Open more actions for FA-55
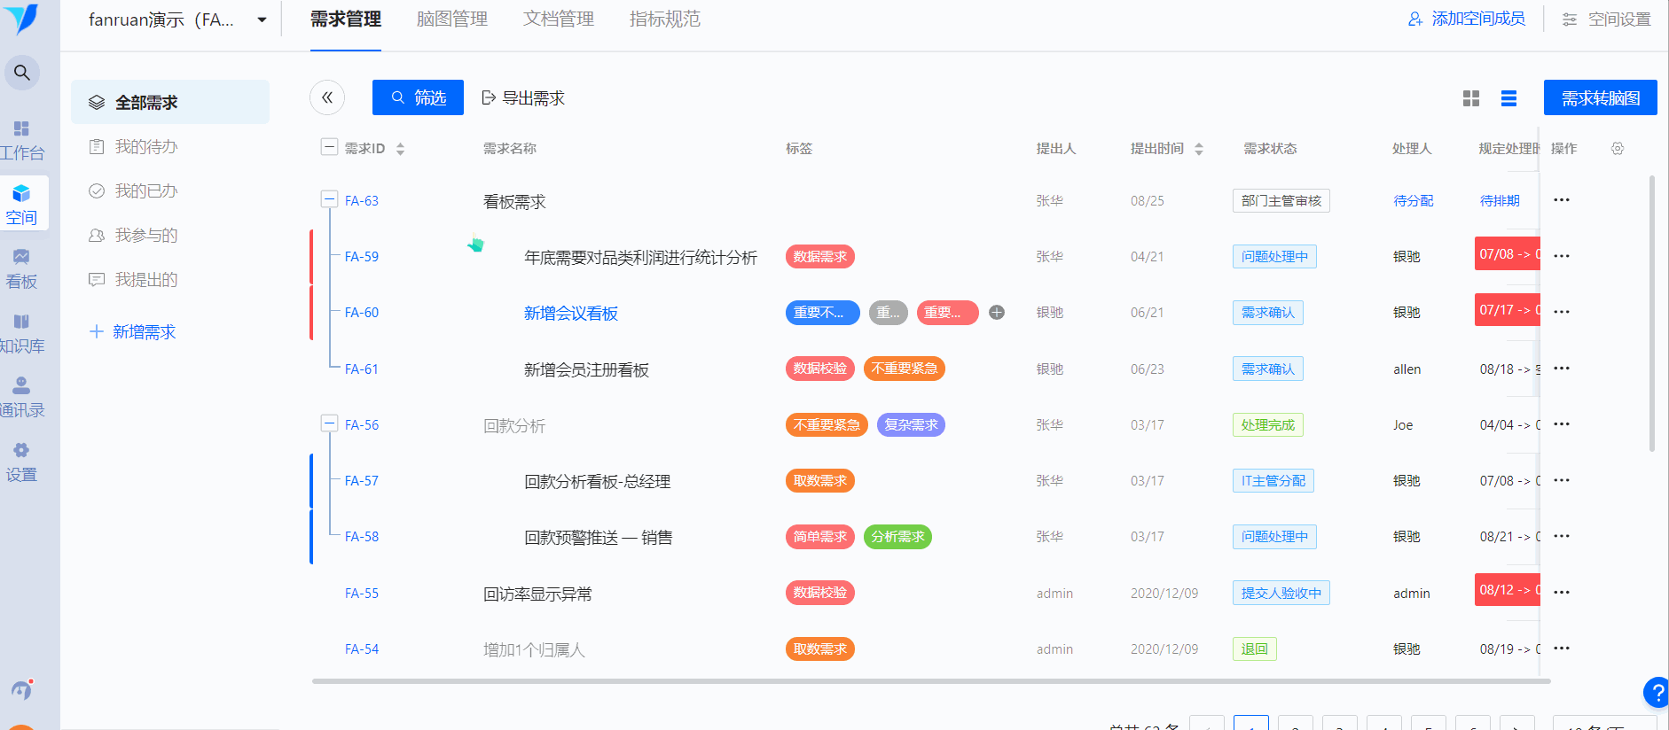This screenshot has width=1669, height=730. click(x=1562, y=593)
